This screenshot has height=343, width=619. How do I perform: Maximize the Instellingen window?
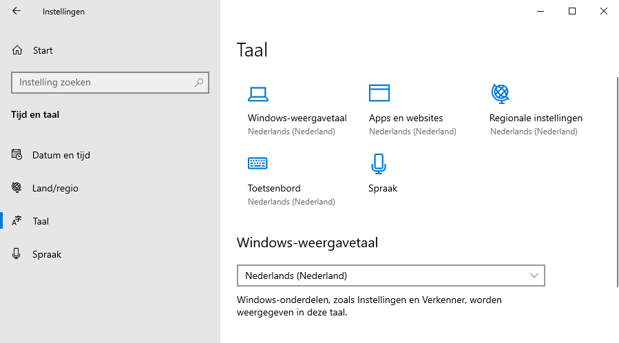[x=571, y=11]
